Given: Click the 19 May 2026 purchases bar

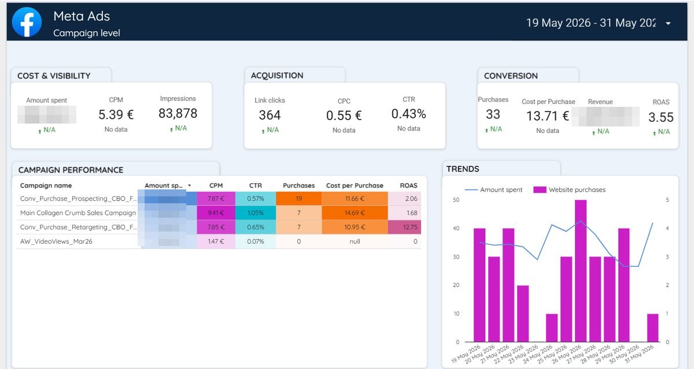Looking at the screenshot, I should 479,285.
